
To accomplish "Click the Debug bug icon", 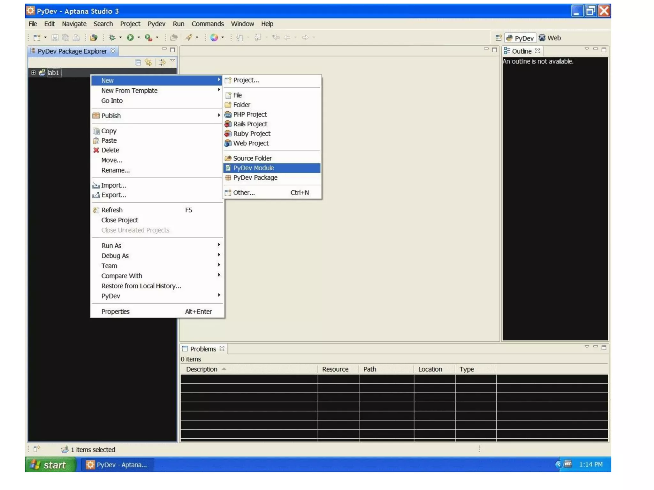I will point(112,38).
